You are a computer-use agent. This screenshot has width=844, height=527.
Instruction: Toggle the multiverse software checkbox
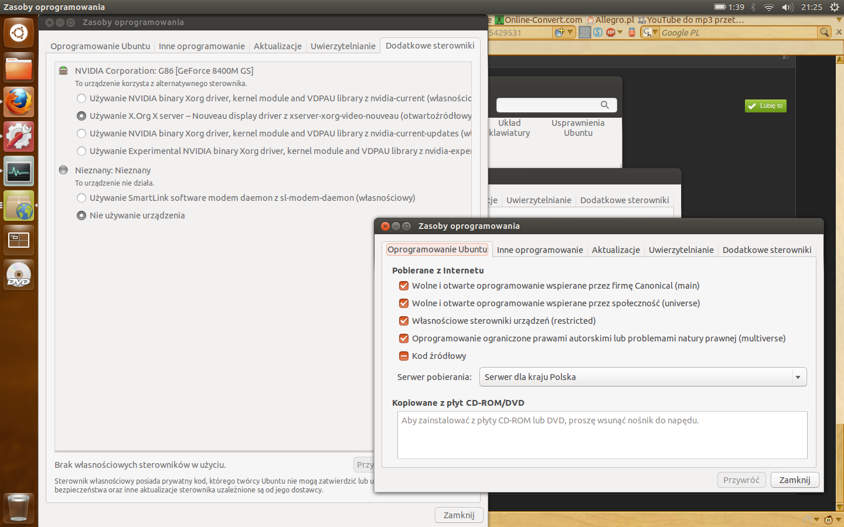404,338
